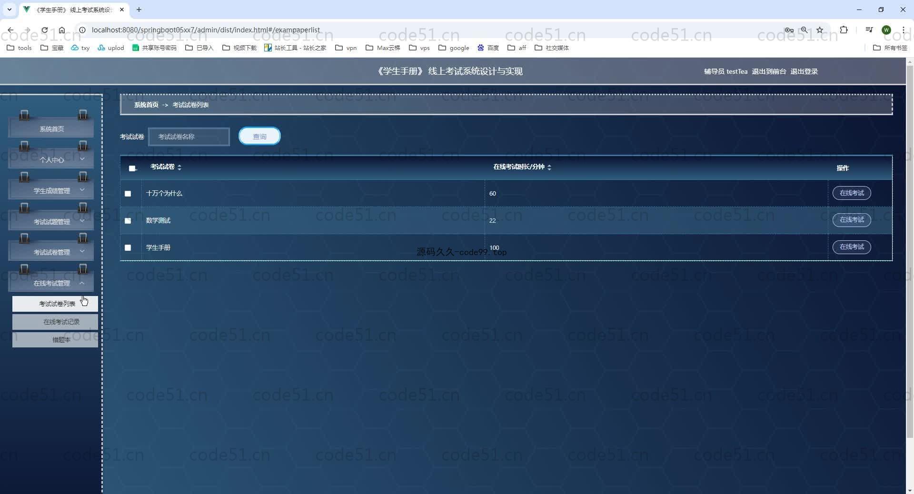Click the vertical page scrollbar
This screenshot has height=494, width=914.
(910, 252)
